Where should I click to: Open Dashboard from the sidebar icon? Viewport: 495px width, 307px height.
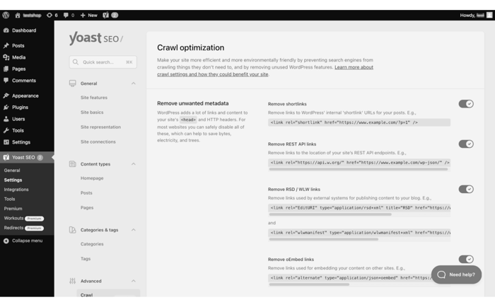click(6, 30)
